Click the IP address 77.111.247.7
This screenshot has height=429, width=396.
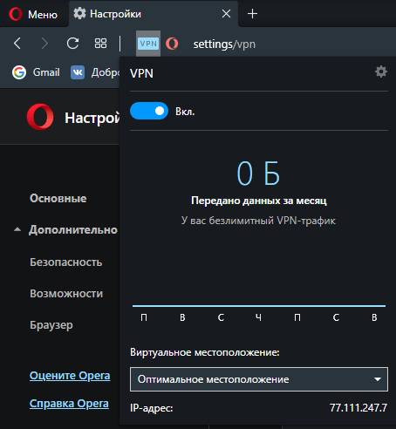click(358, 408)
